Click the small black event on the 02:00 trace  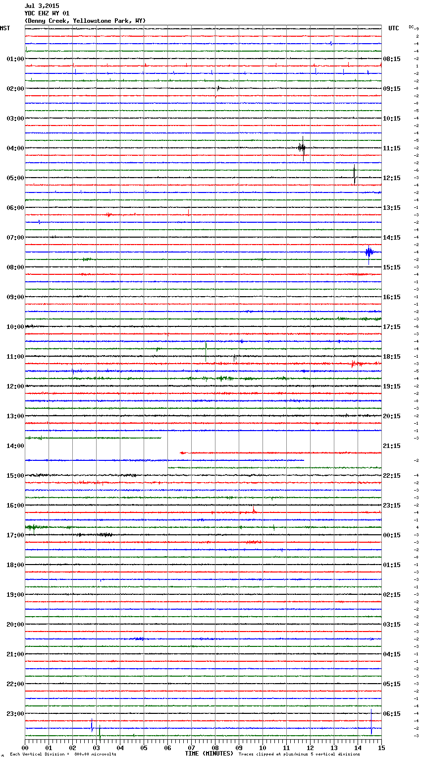point(218,88)
